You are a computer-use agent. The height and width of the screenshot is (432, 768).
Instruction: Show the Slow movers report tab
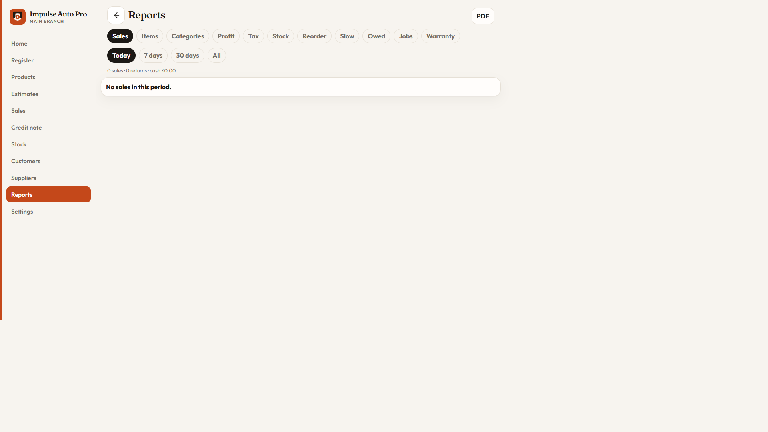click(347, 36)
